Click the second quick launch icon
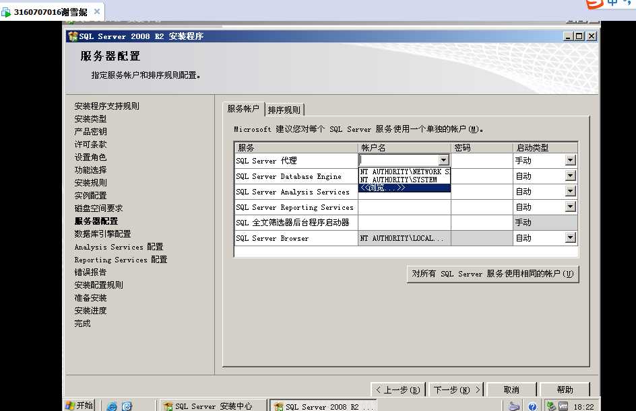636x411 pixels. [127, 406]
